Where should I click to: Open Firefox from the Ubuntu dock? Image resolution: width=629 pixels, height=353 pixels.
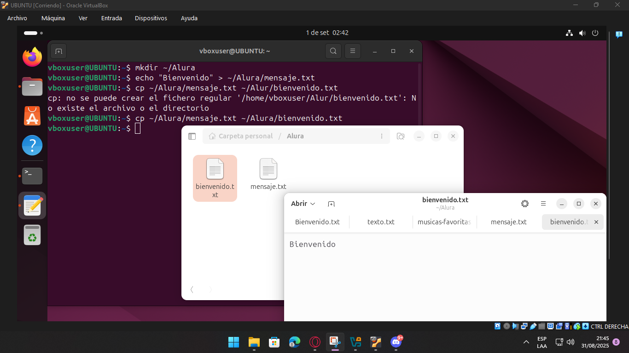point(32,57)
